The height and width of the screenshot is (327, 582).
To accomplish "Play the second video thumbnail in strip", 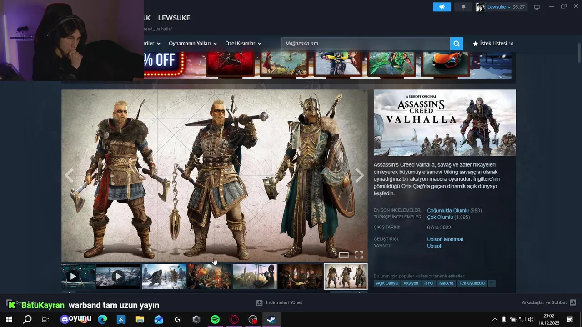I will click(x=118, y=276).
